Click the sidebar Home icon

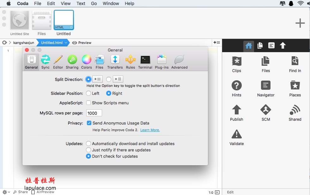(x=248, y=46)
